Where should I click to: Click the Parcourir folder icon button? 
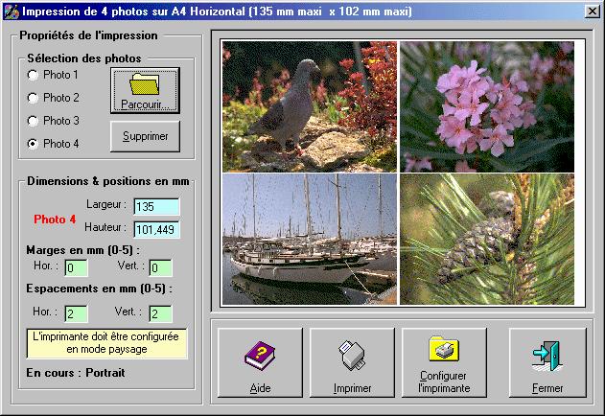point(145,90)
